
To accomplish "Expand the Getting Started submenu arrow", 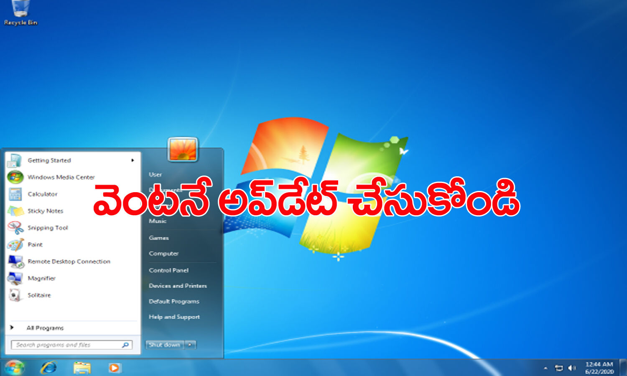I will (133, 160).
